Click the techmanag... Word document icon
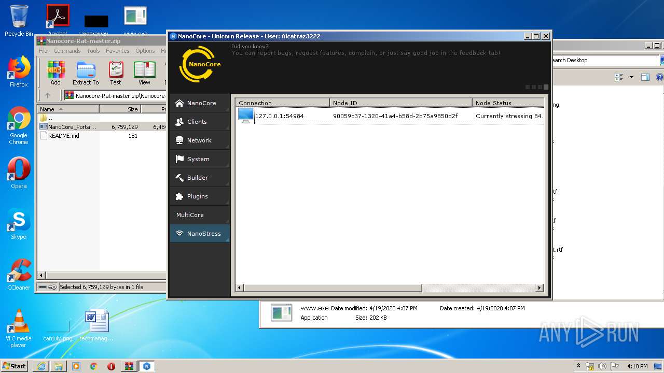The width and height of the screenshot is (664, 373). [x=96, y=325]
